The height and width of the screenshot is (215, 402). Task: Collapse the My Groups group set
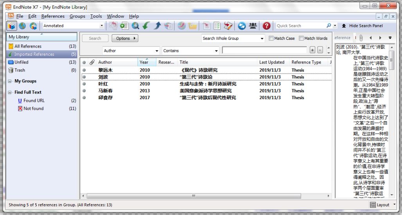click(10, 81)
